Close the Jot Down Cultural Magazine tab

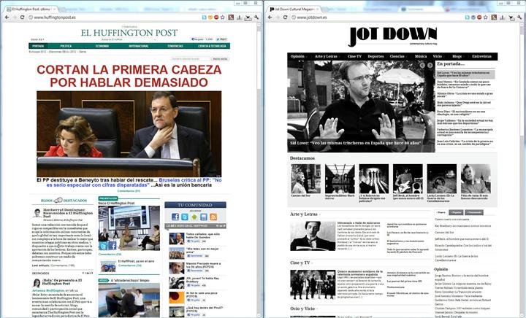317,9
